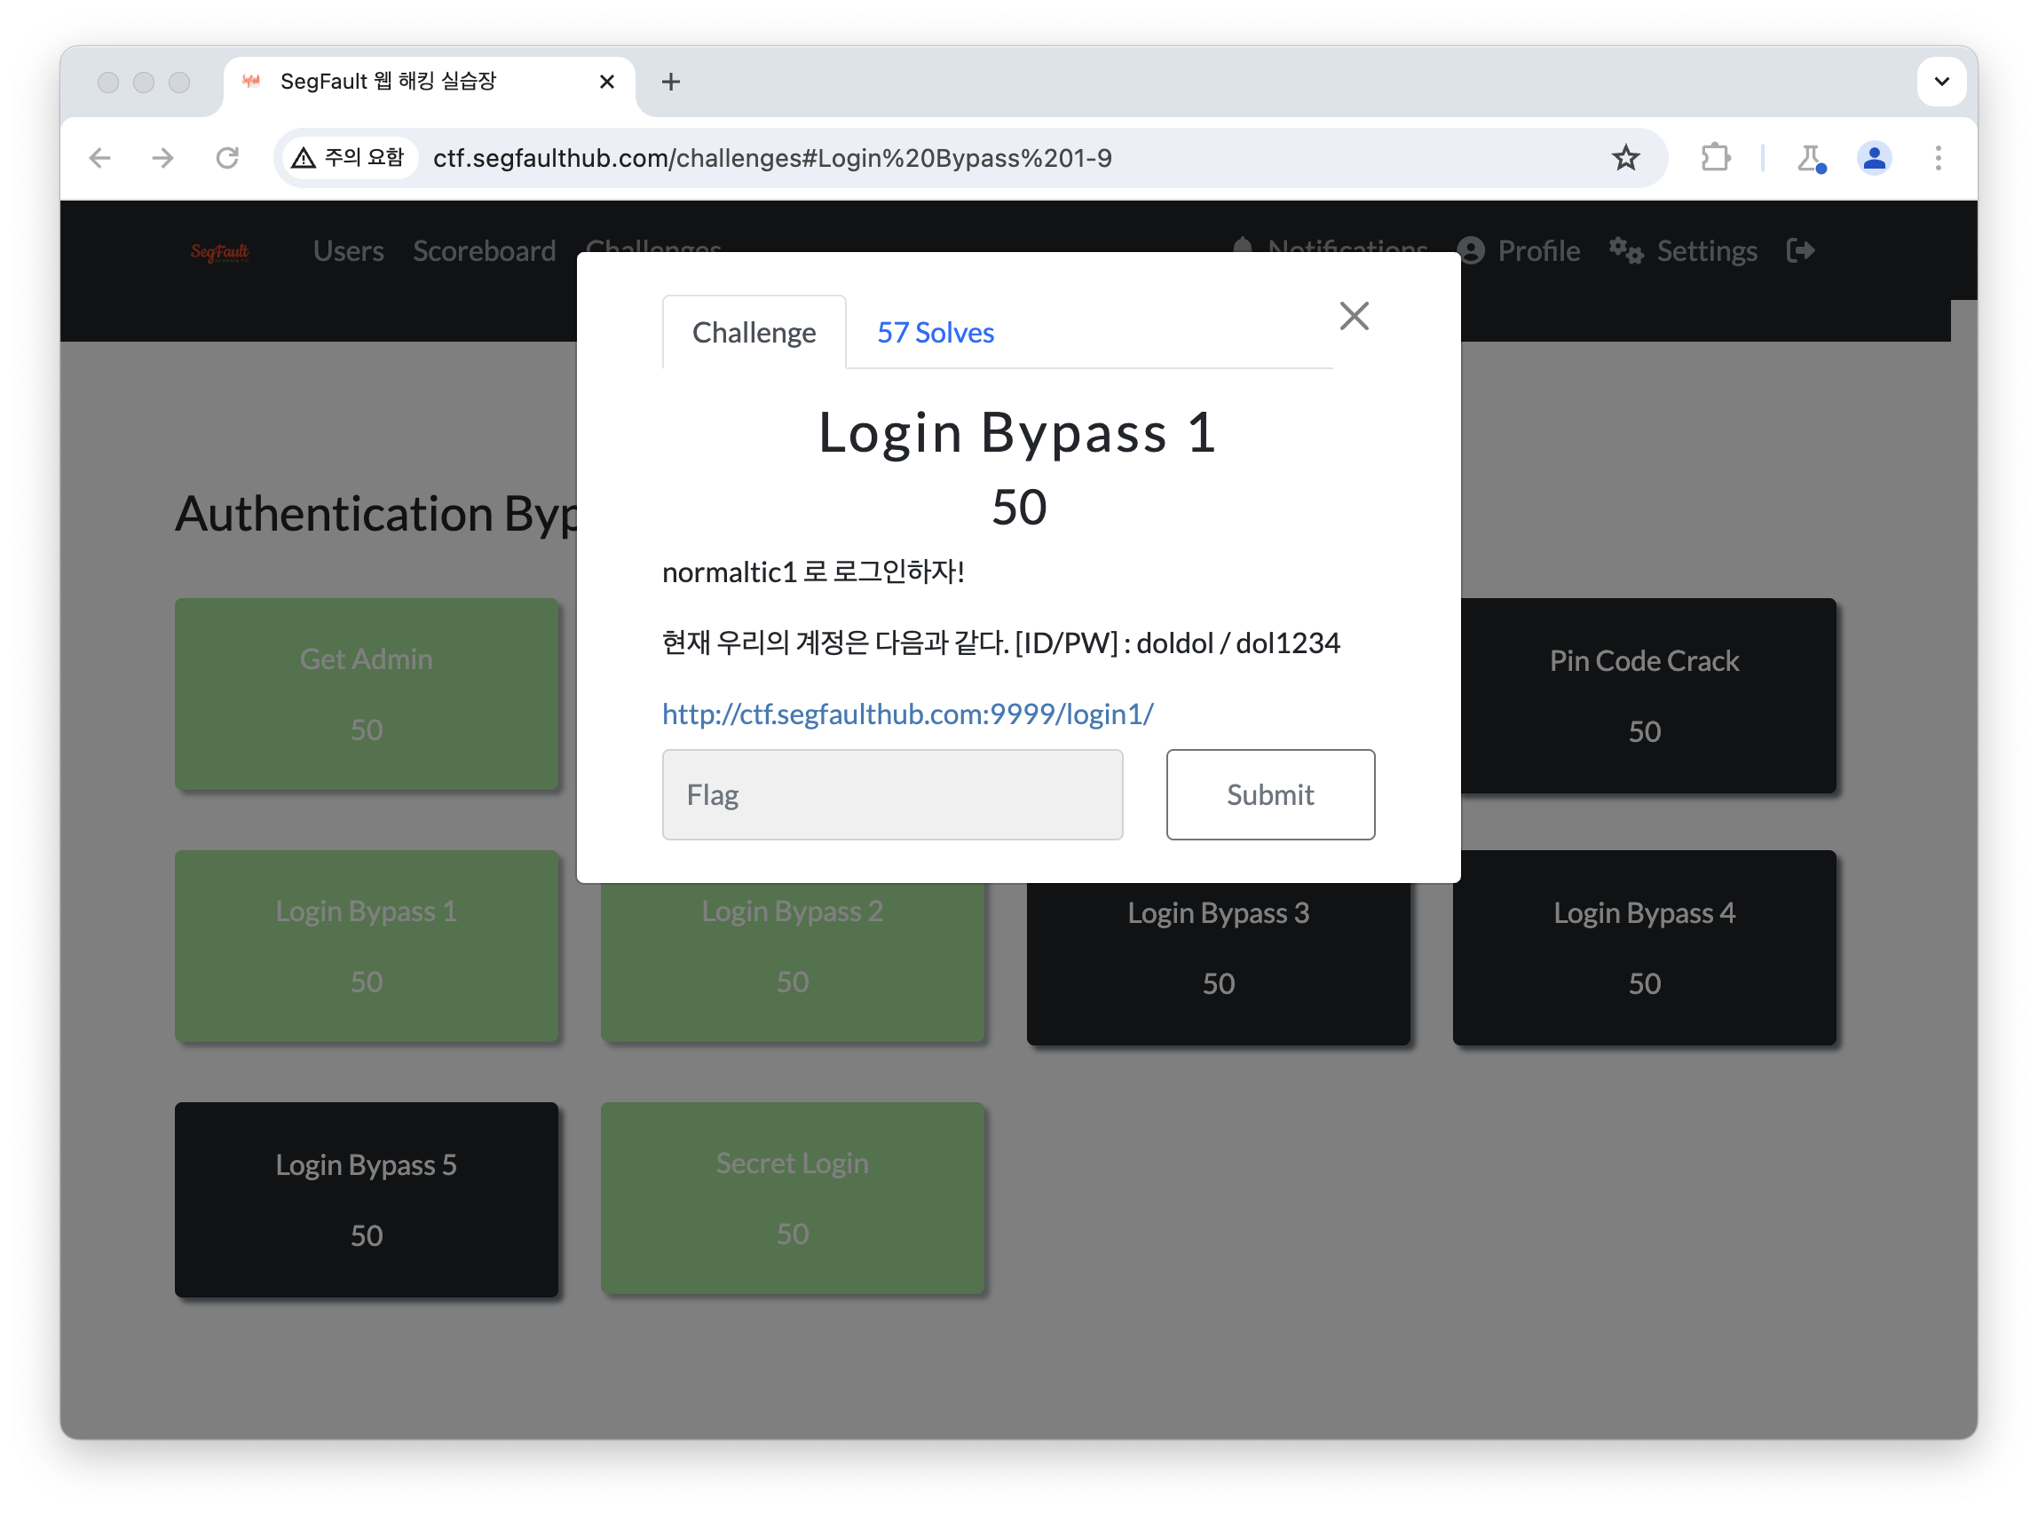Open Chrome three-dot menu

[x=1937, y=158]
